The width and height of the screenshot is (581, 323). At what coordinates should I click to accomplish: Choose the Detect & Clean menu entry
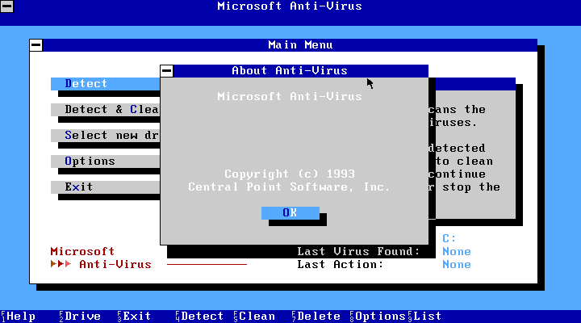(105, 110)
